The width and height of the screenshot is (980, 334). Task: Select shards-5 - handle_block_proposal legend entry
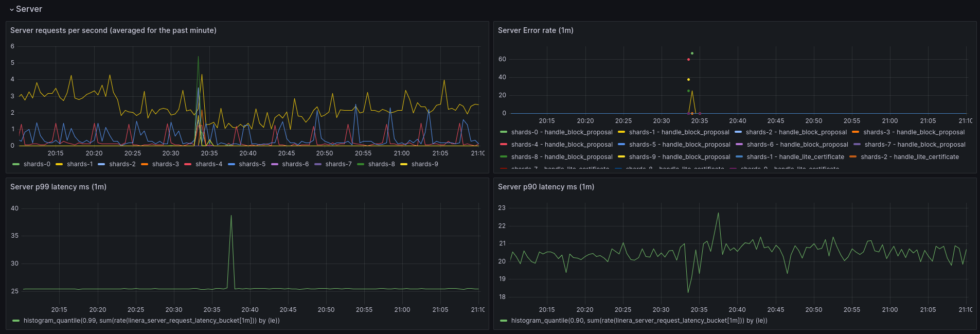tap(680, 145)
